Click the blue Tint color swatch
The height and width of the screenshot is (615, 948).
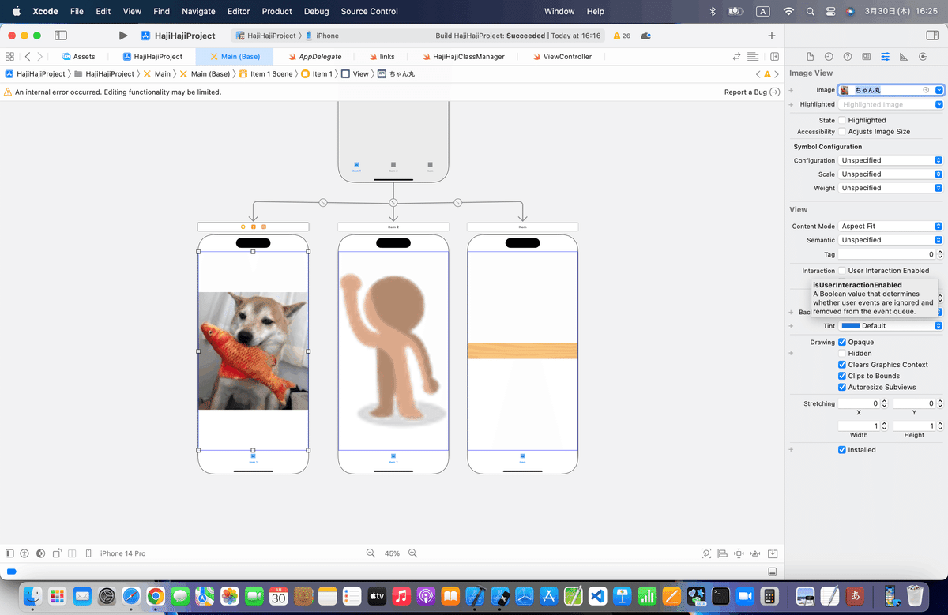(x=850, y=325)
